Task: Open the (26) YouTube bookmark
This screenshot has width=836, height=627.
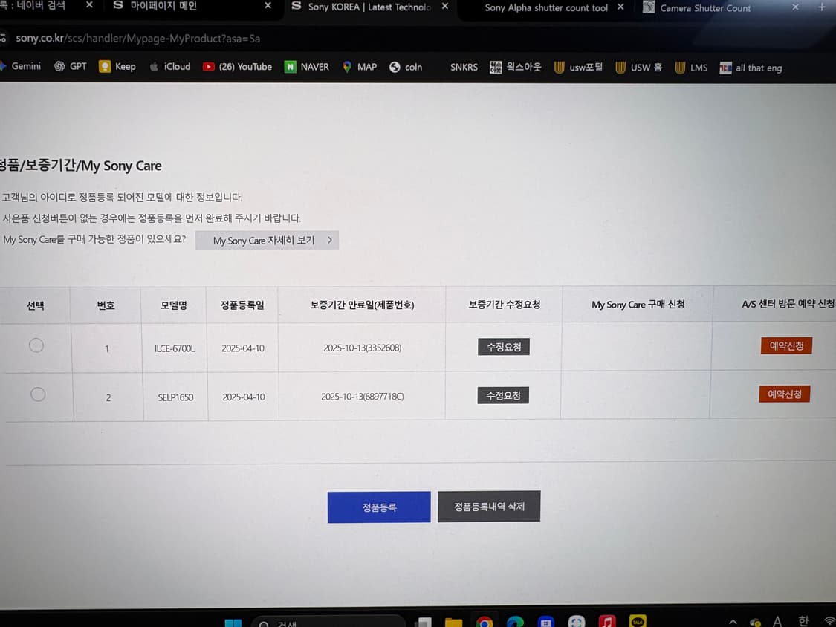Action: (x=237, y=66)
